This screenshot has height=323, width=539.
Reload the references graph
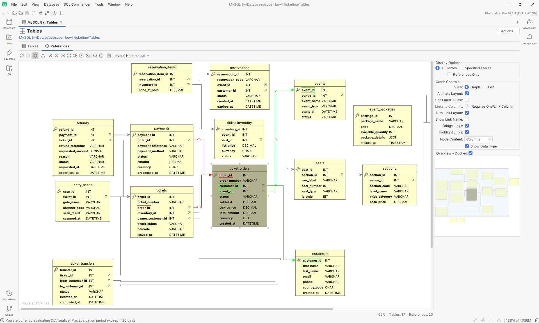tap(22, 56)
